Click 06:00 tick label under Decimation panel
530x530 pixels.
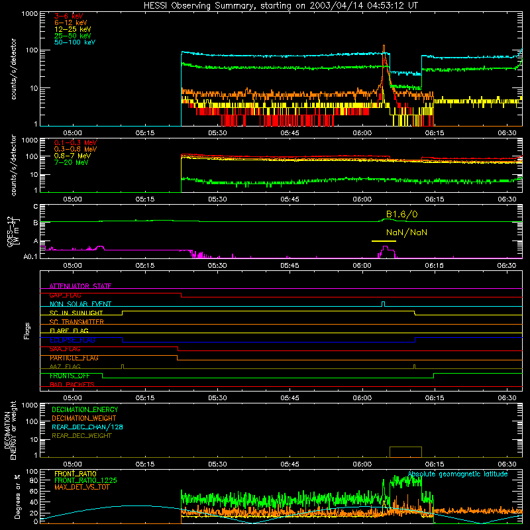pyautogui.click(x=362, y=464)
